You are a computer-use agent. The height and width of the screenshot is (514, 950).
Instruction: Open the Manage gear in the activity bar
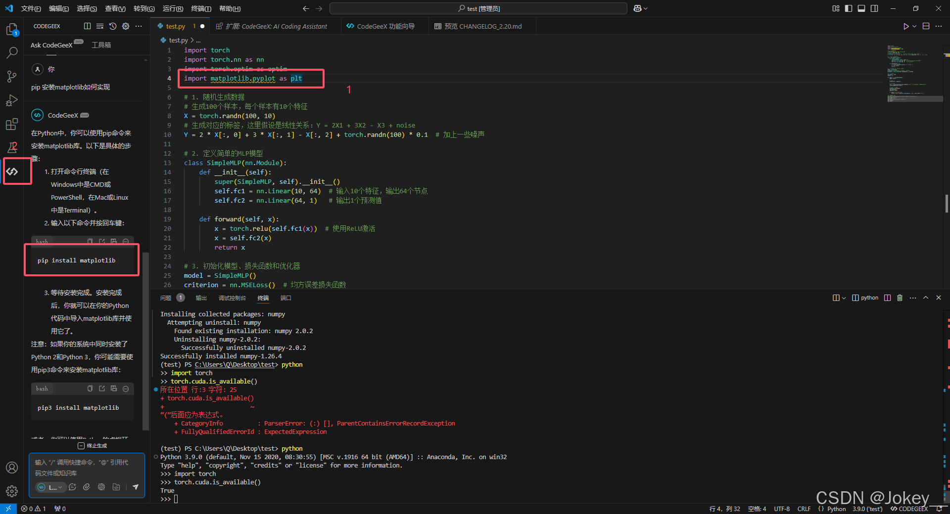point(12,491)
